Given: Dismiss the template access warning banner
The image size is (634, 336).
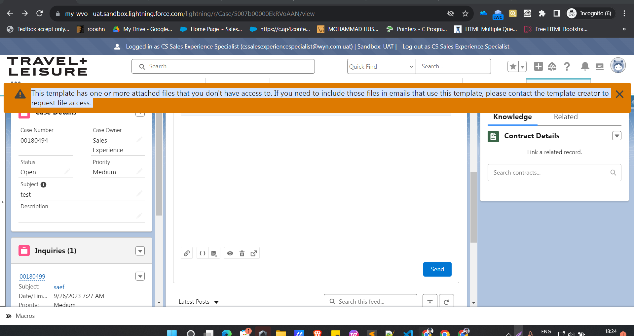Looking at the screenshot, I should 619,94.
